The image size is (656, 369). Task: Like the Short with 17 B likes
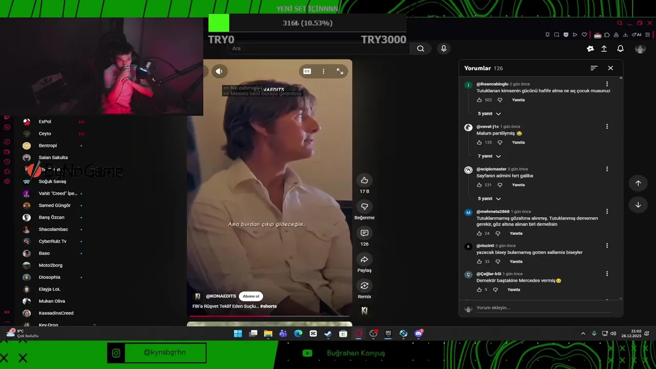(x=364, y=180)
